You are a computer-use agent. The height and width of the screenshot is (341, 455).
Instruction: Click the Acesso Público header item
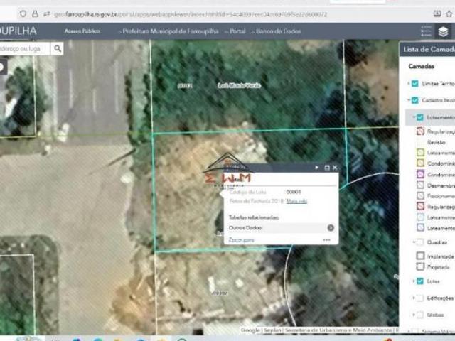(82, 31)
